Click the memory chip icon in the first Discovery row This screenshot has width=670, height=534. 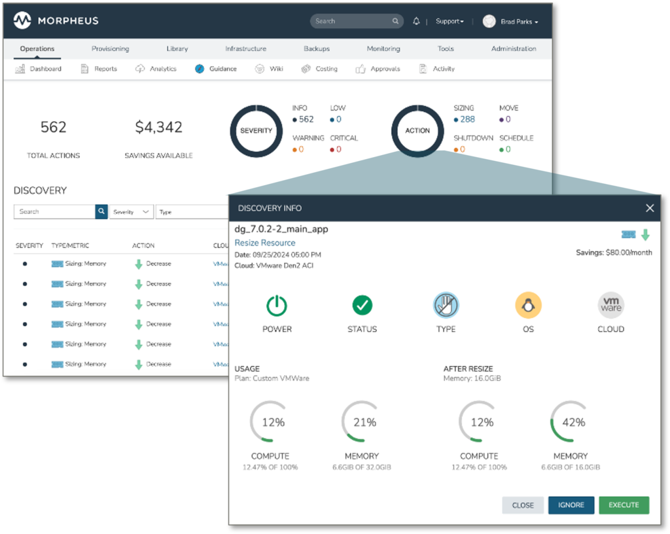(58, 264)
